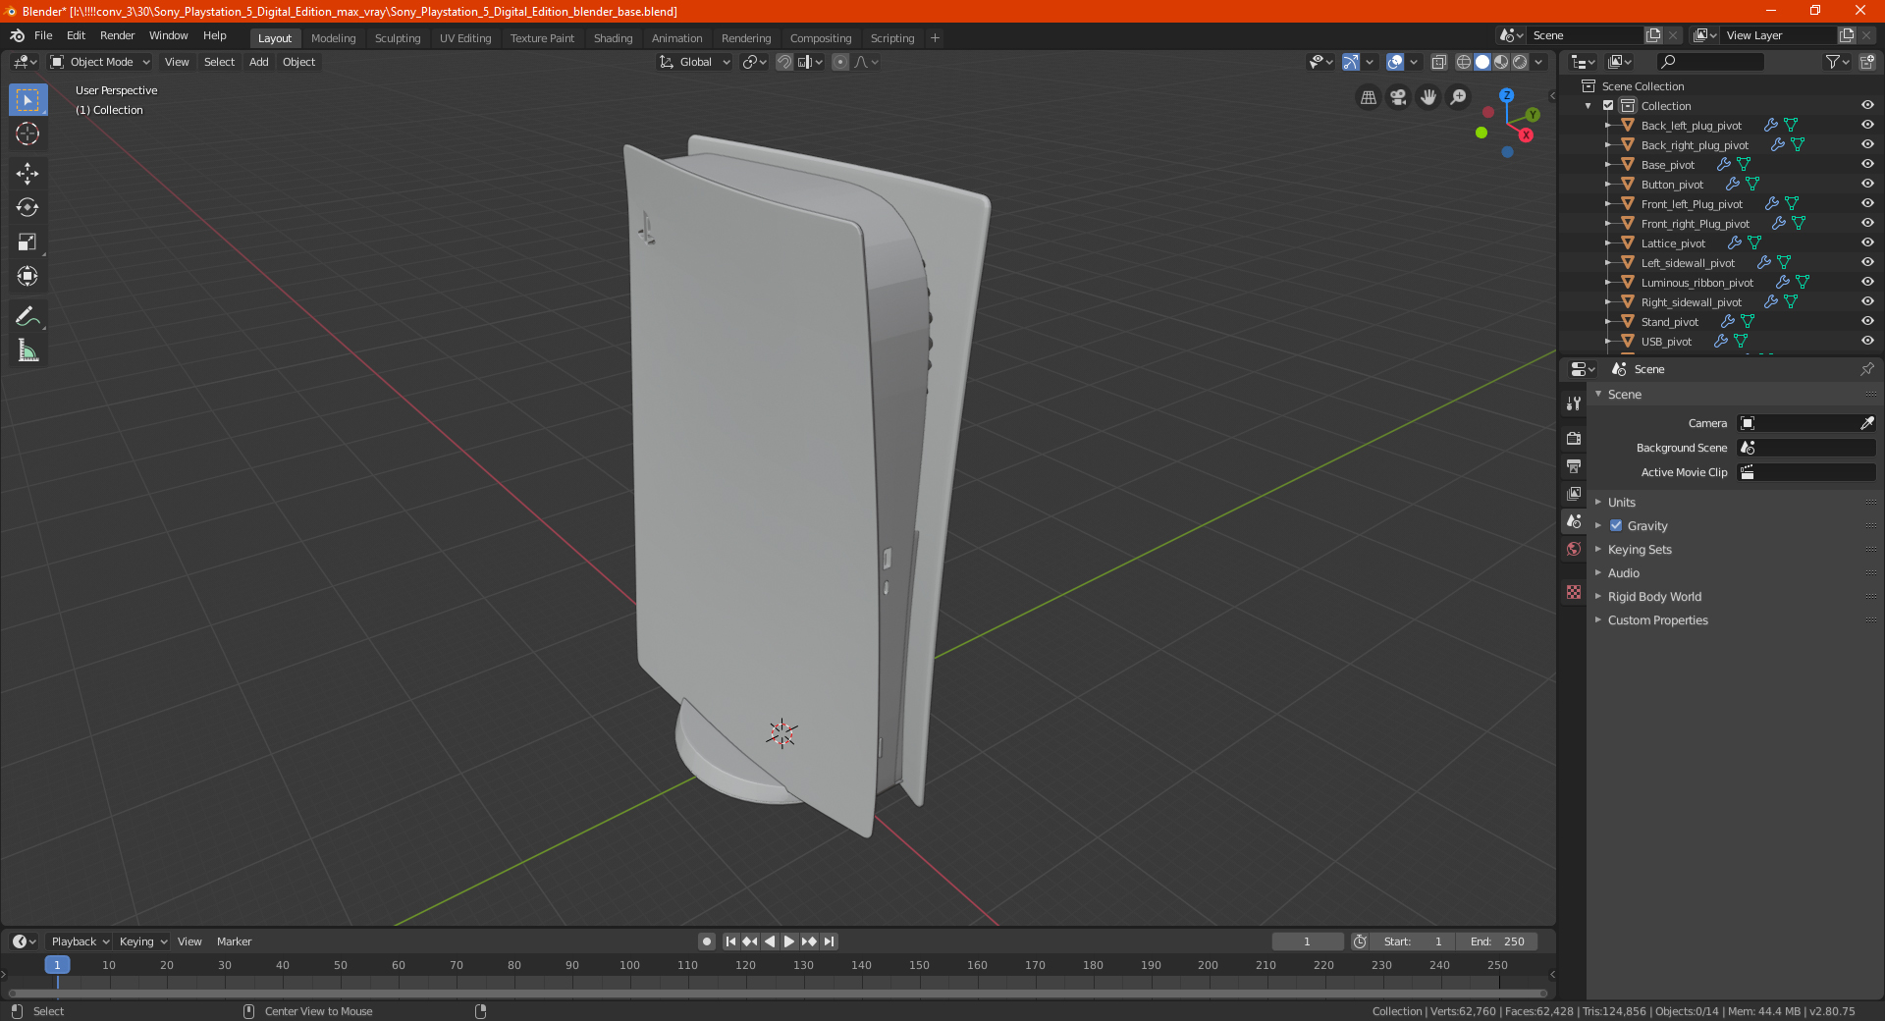Hide Back_left_plug_pivot in viewport
Viewport: 1885px width, 1021px height.
point(1867,125)
